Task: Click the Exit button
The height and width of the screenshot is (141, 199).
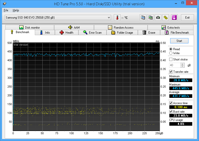Action: point(187,18)
